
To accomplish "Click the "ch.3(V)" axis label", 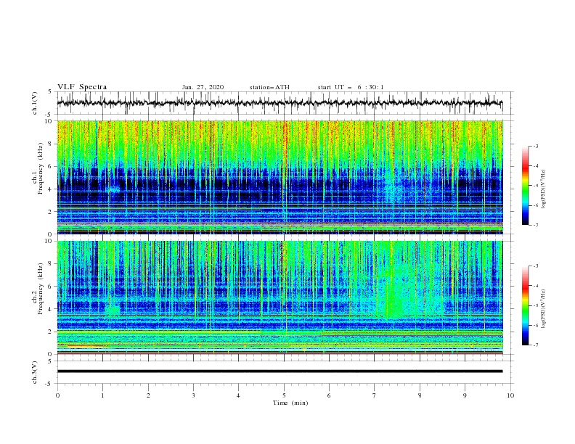I will pyautogui.click(x=35, y=372).
